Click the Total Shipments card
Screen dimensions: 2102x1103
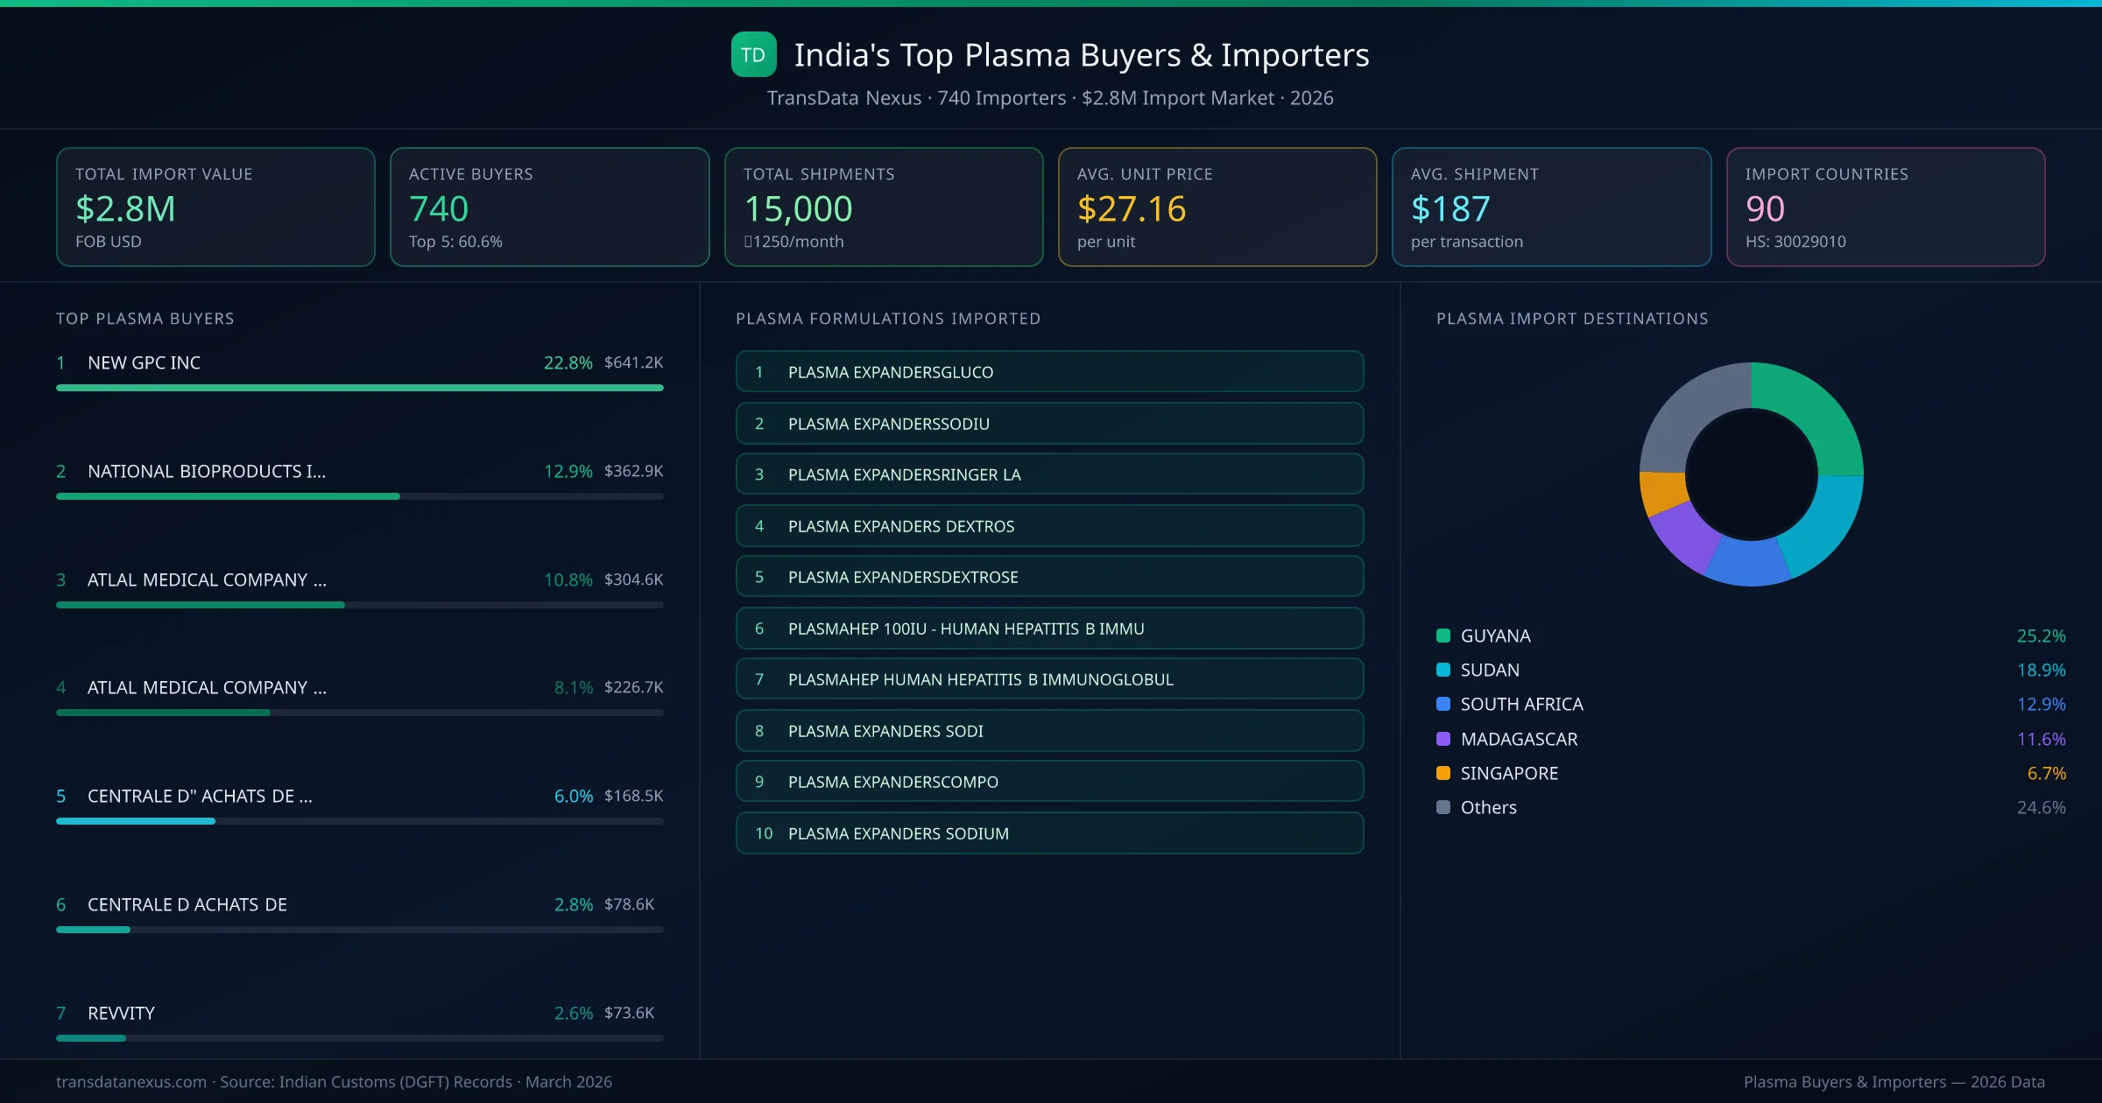tap(883, 207)
